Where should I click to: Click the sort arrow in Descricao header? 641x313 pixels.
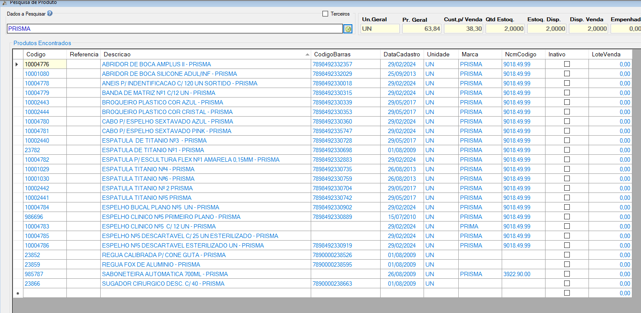click(307, 55)
